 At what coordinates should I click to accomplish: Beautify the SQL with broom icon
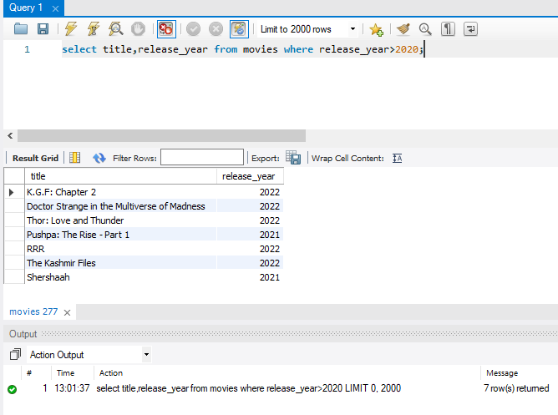403,29
